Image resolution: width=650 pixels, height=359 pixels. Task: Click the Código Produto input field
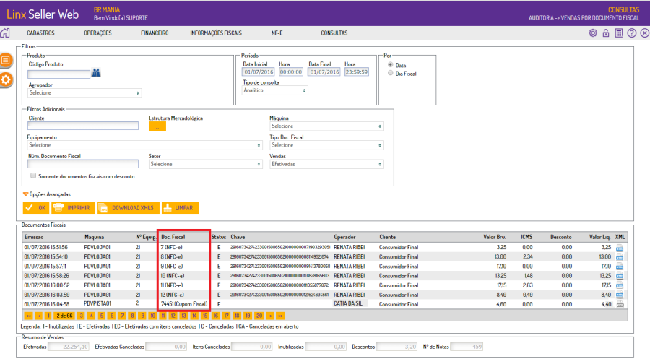(58, 74)
